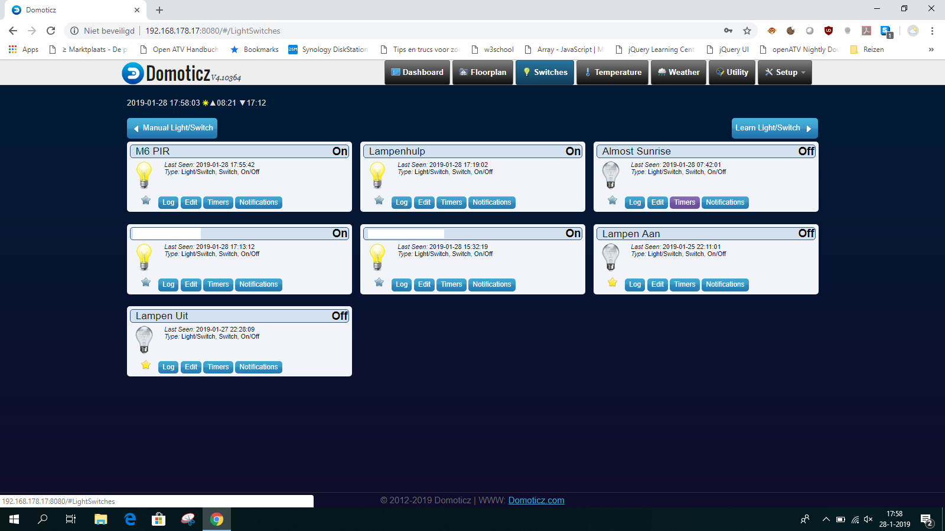Toggle the Lampen Aan light bulb
Screen dimensions: 945x531
[x=611, y=257]
